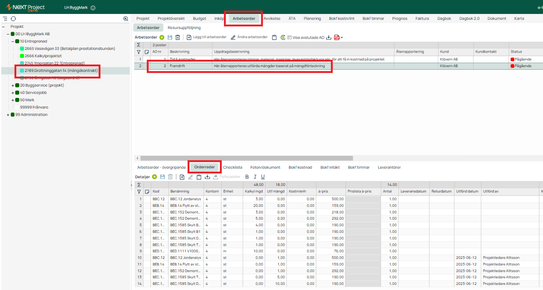
Task: Refresh the project tree
Action: click(13, 19)
